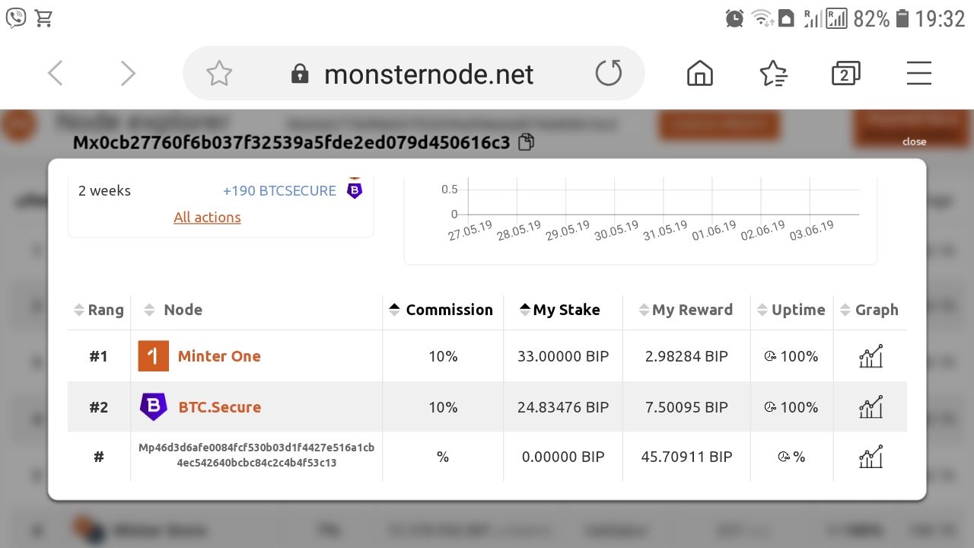Close the node popup

click(x=914, y=142)
